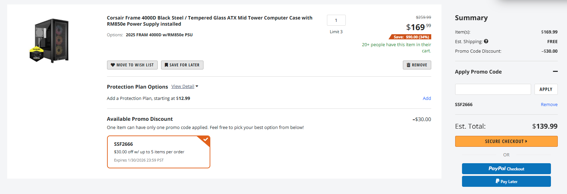
Task: Click the Save $90.00 (34%) badge
Action: tap(411, 37)
